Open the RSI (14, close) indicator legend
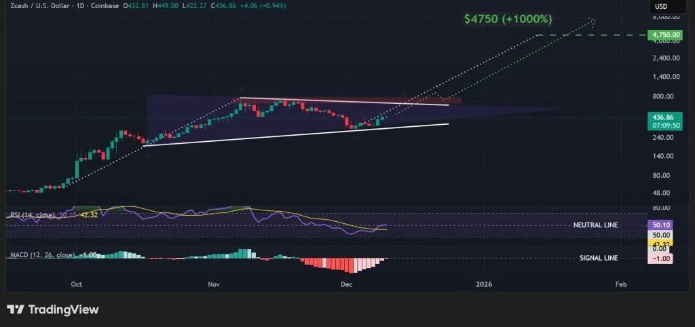Screen dimensions: 695x327 click(33, 215)
